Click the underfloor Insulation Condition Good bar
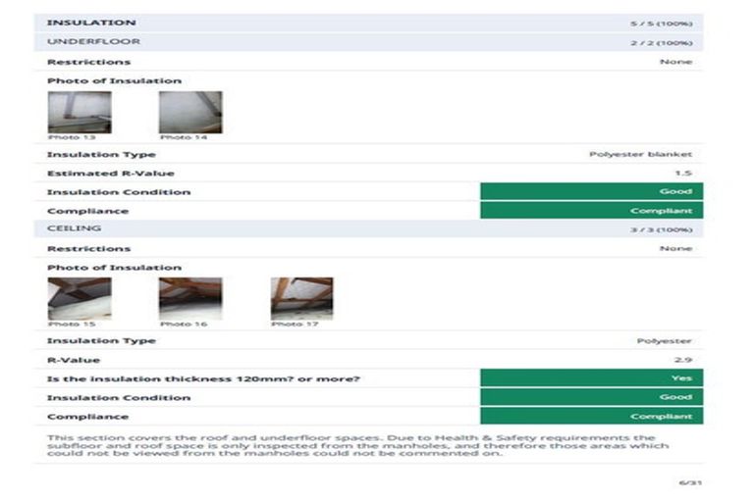754x502 pixels. pyautogui.click(x=591, y=191)
